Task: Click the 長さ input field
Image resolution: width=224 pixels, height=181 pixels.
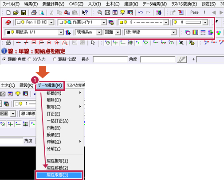Action: point(110,59)
